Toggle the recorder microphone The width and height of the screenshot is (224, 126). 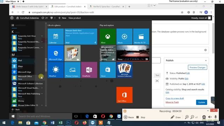point(216,117)
